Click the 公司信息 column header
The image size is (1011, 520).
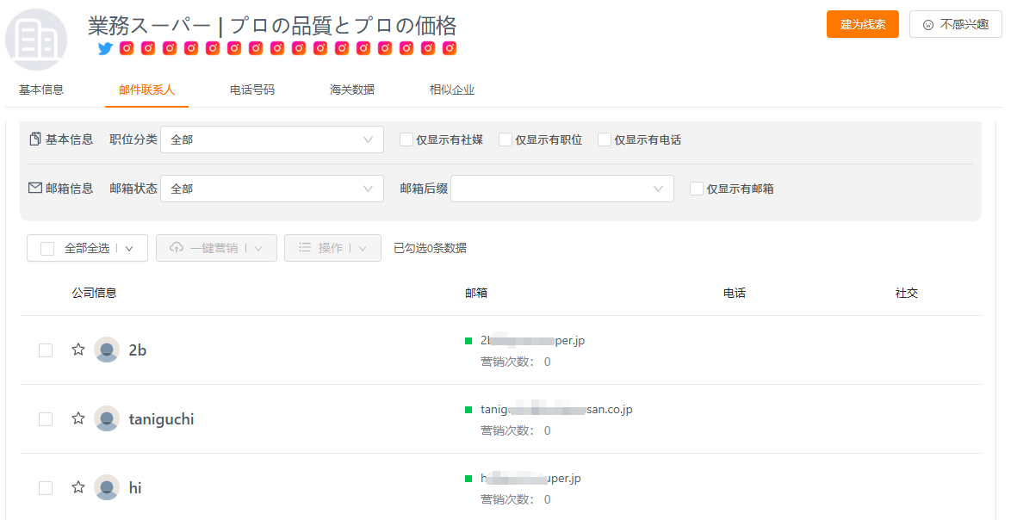[94, 294]
